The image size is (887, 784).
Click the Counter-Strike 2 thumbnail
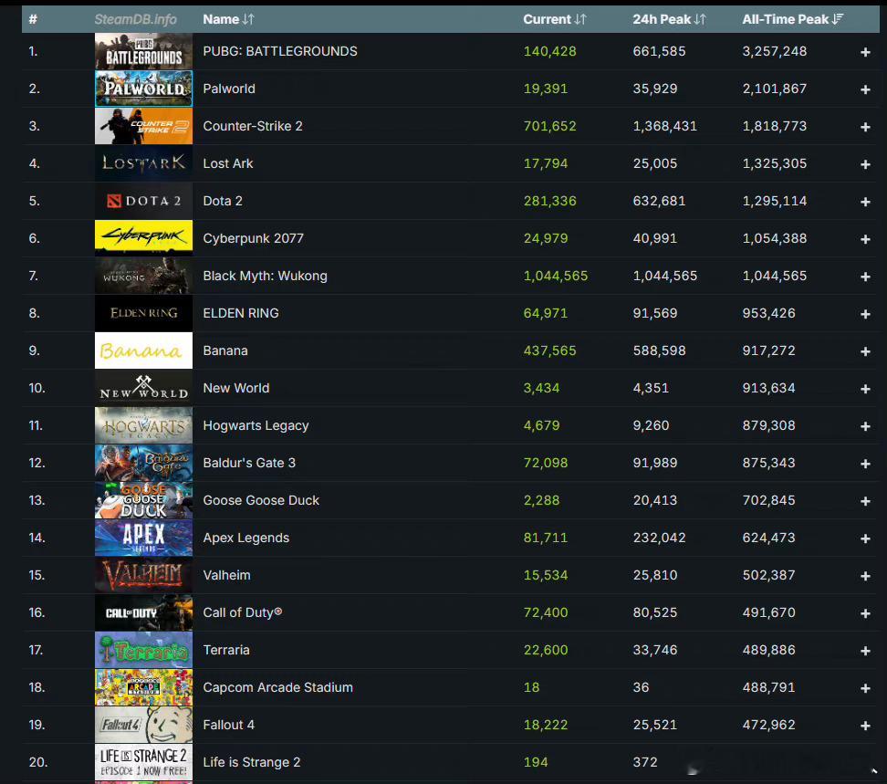click(x=143, y=126)
